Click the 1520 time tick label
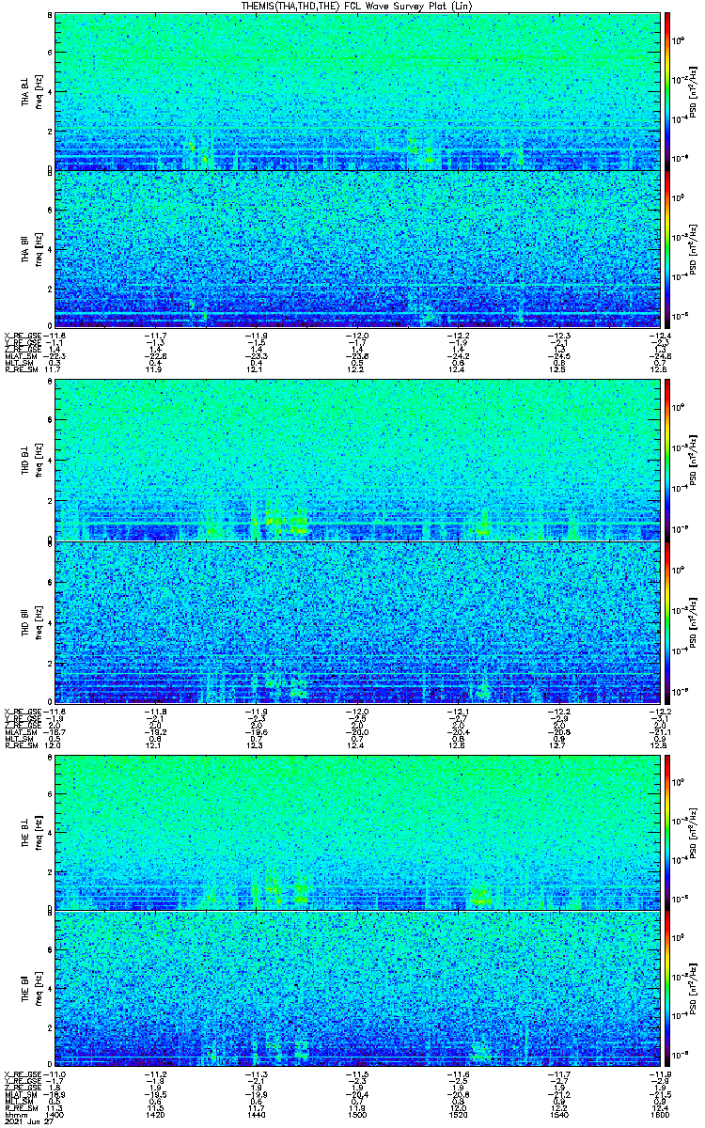The image size is (705, 1128). point(457,1115)
